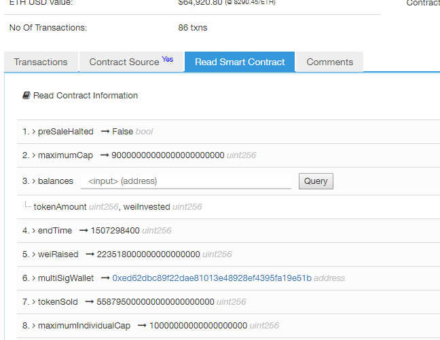
Task: Click the Yes verified badge on Contract Source
Action: pos(168,59)
